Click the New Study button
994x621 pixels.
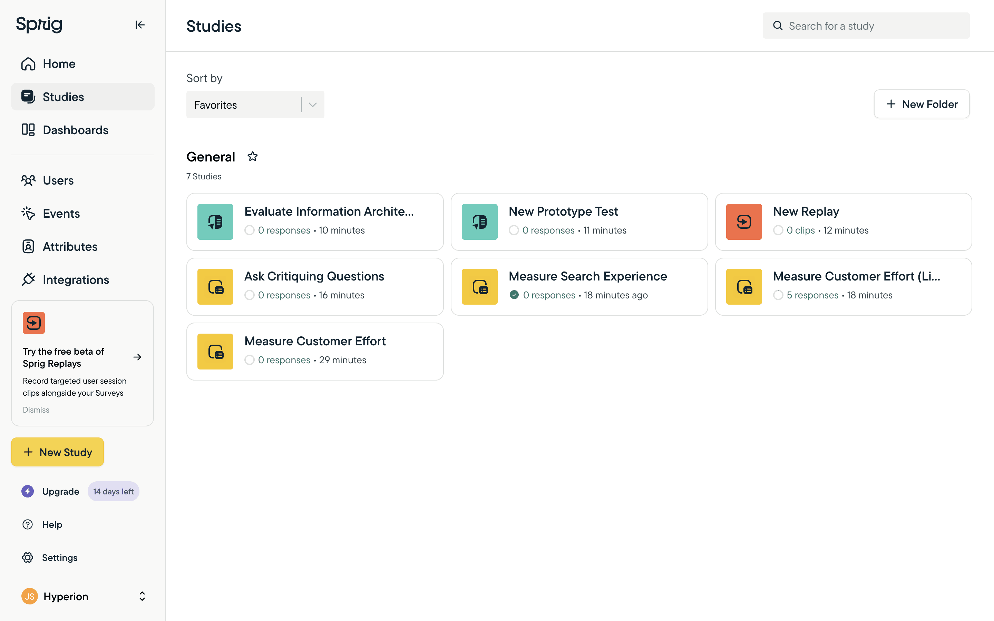(x=58, y=452)
